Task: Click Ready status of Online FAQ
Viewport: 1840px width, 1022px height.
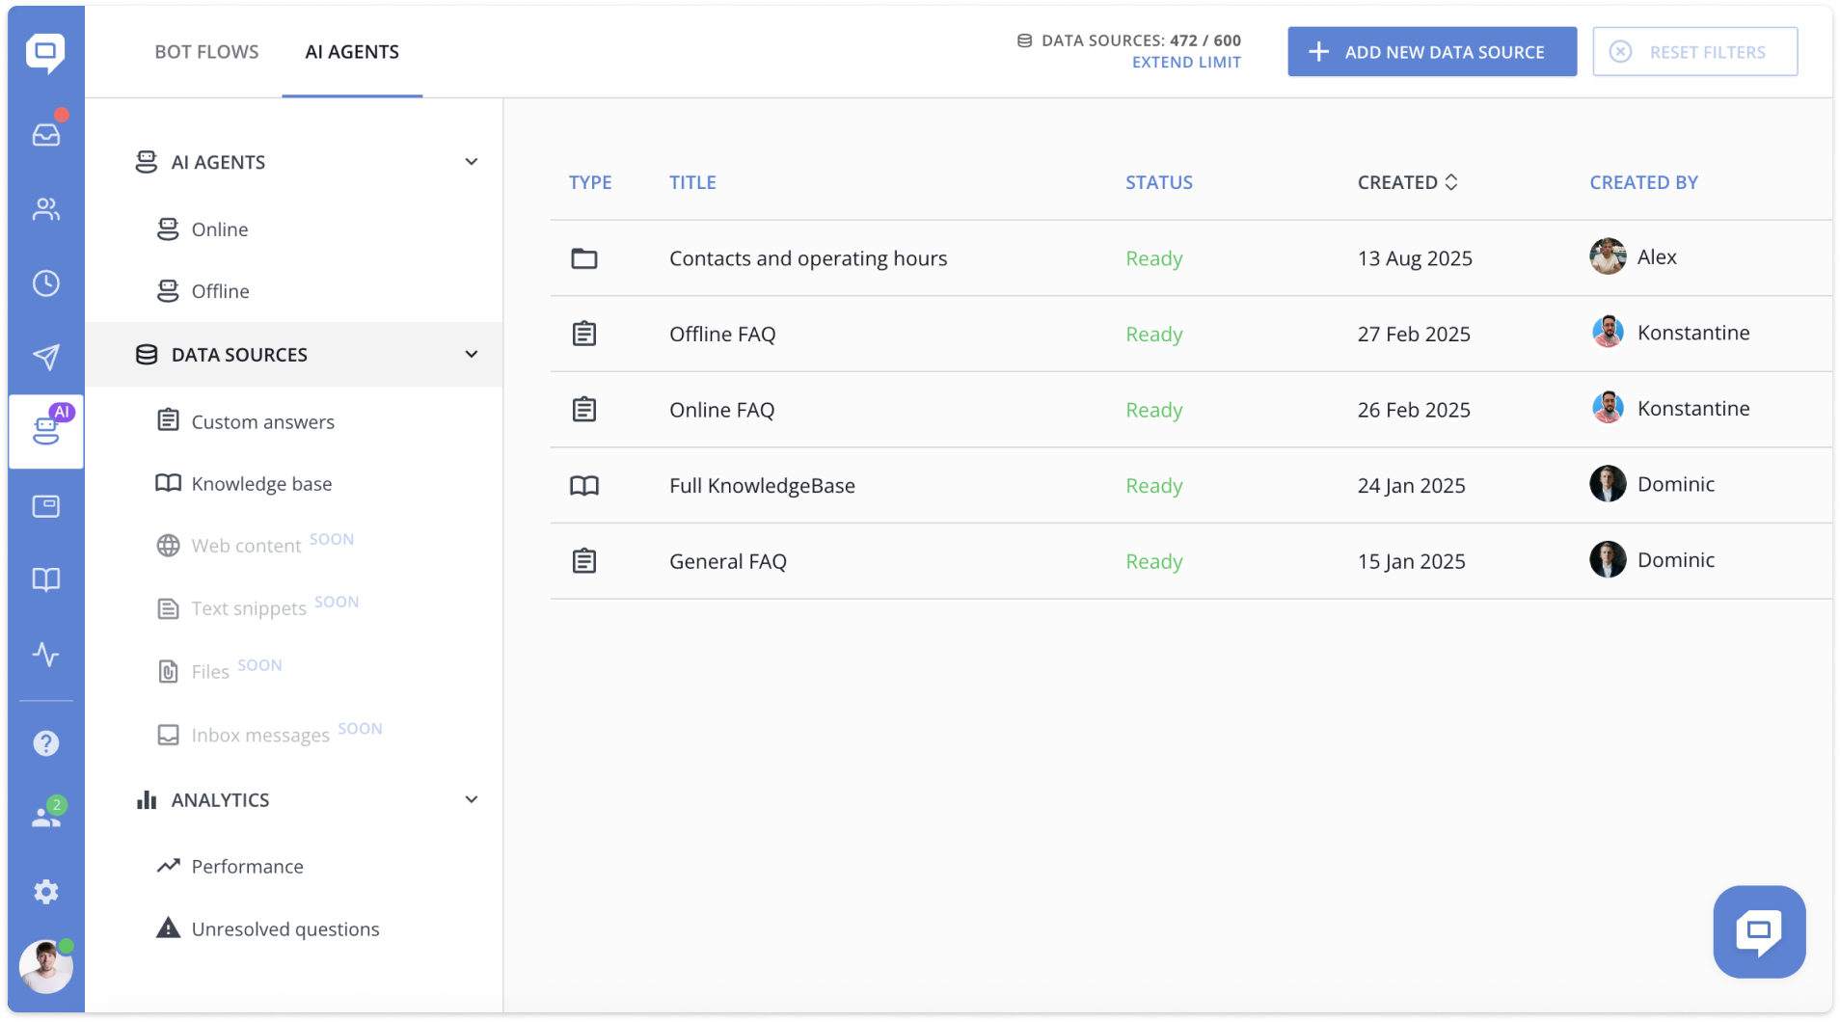Action: (1153, 410)
